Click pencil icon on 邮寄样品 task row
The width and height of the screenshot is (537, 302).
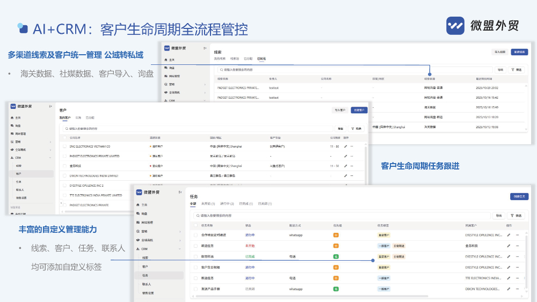[509, 256]
